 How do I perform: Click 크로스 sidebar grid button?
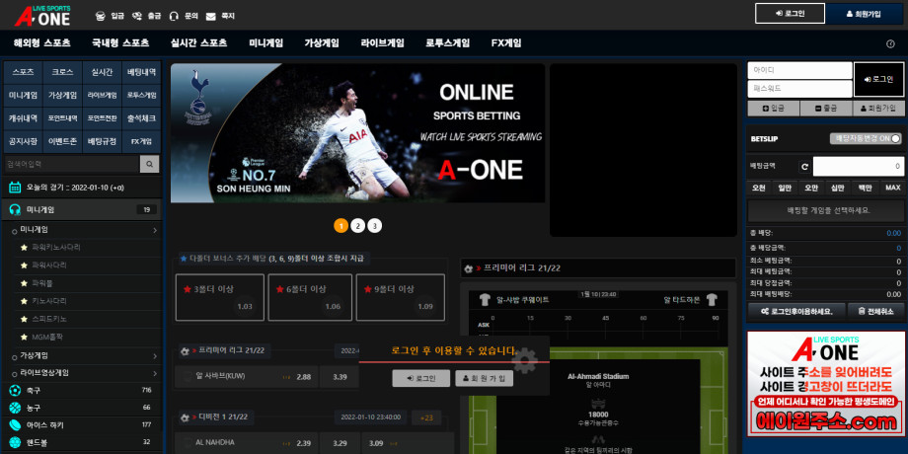pos(62,72)
